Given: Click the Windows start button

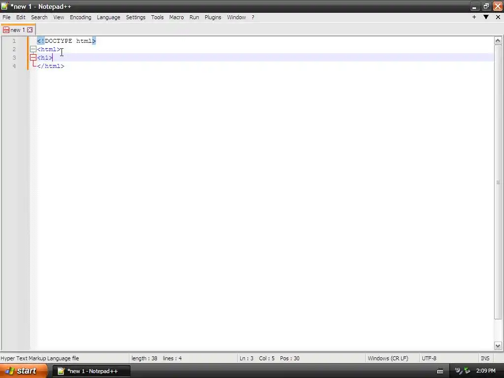Looking at the screenshot, I should tap(23, 371).
